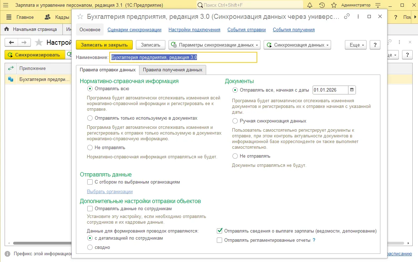Open the main hamburger menu in title bar

(6, 5)
